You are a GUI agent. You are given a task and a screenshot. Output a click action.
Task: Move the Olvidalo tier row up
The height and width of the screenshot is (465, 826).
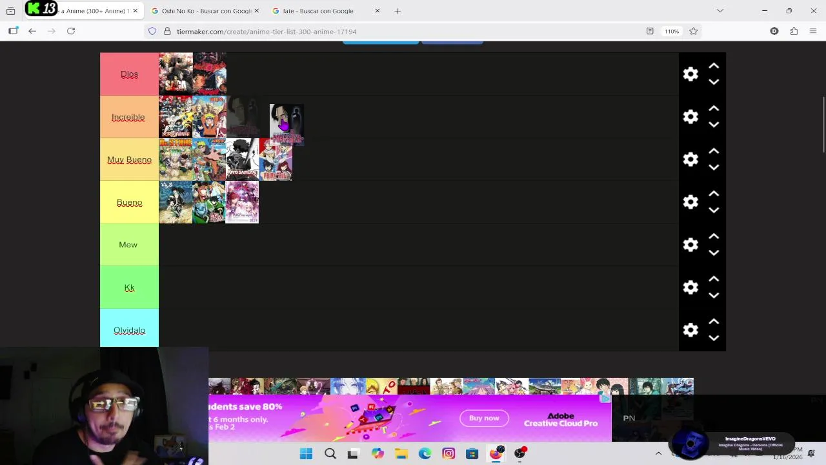[x=714, y=322]
